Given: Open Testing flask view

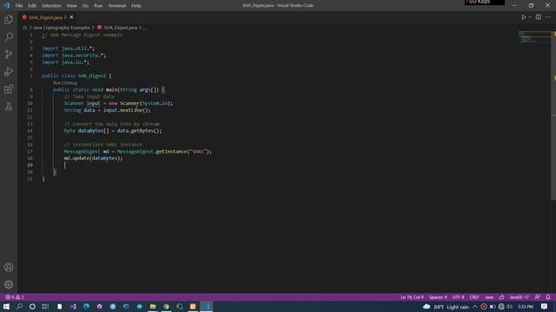Looking at the screenshot, I should pos(9,106).
